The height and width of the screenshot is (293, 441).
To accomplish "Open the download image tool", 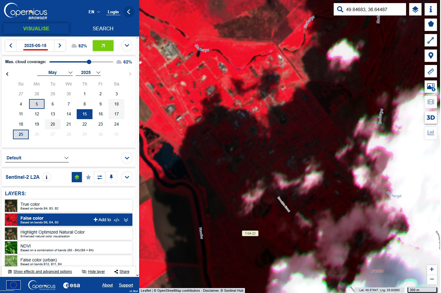I will [x=431, y=87].
